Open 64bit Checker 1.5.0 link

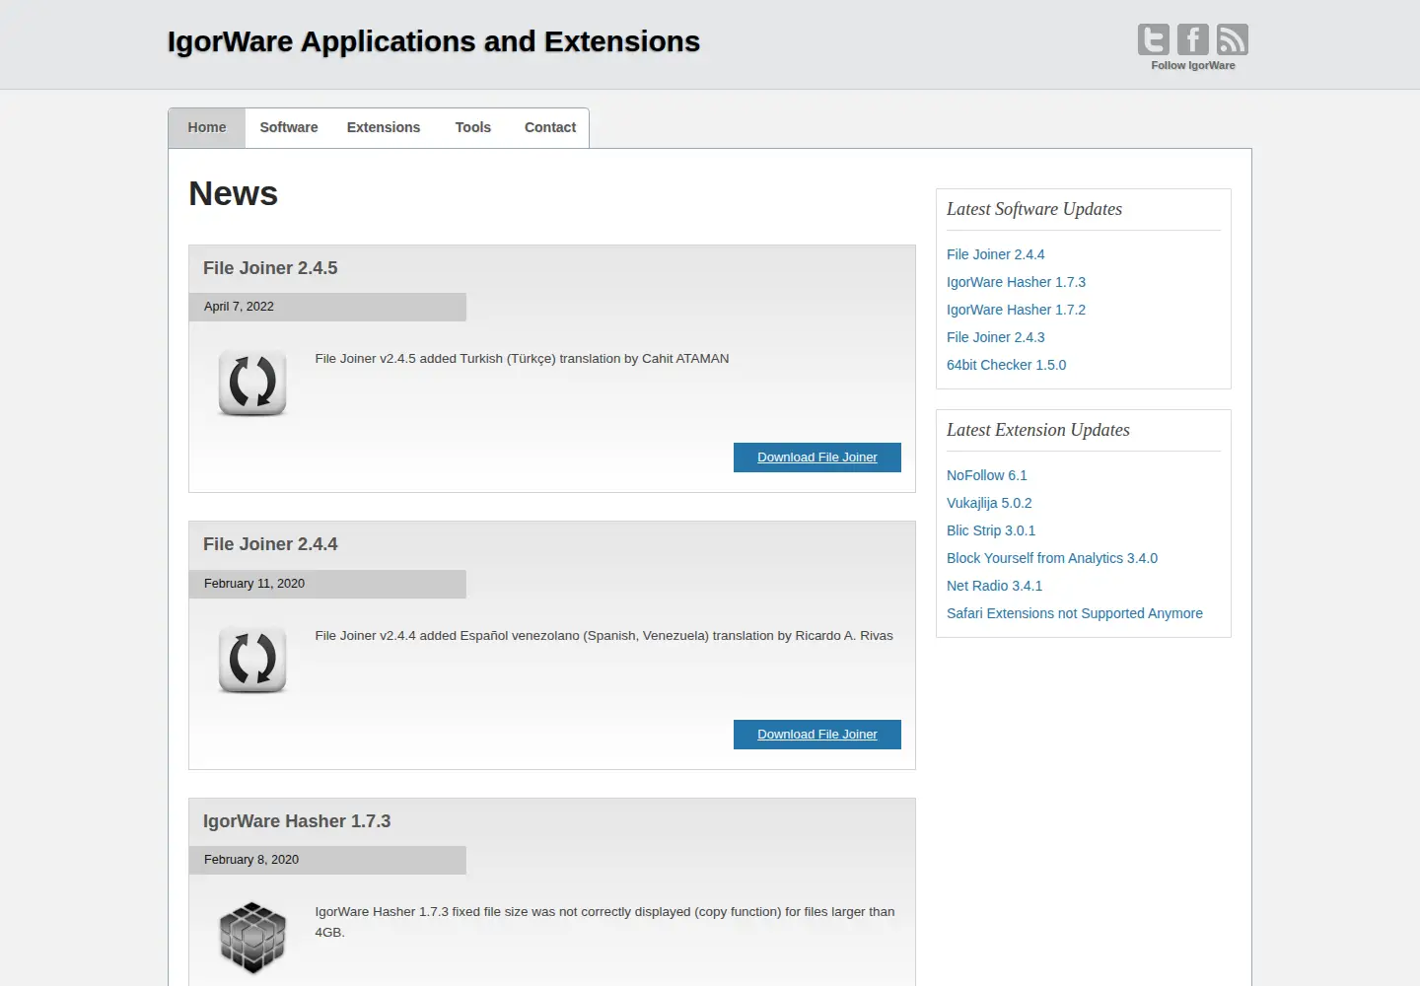[1006, 365]
